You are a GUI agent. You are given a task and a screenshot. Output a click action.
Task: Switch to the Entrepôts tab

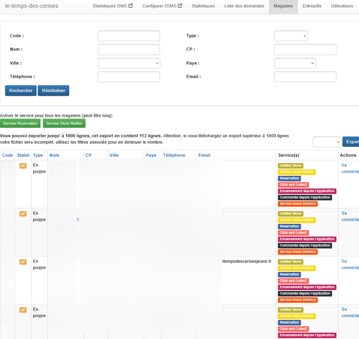312,6
